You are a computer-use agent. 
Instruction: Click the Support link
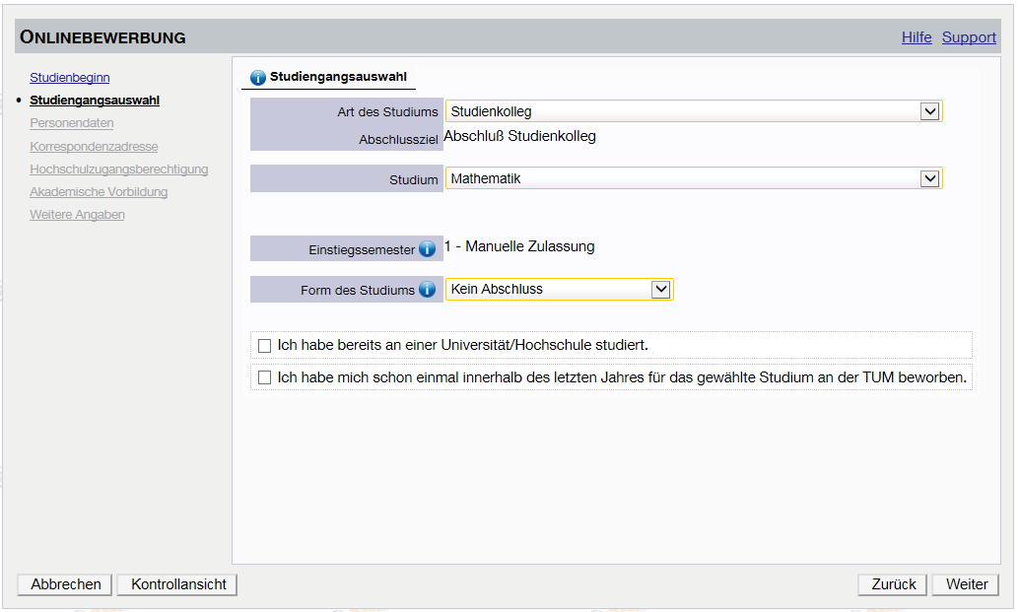point(969,37)
